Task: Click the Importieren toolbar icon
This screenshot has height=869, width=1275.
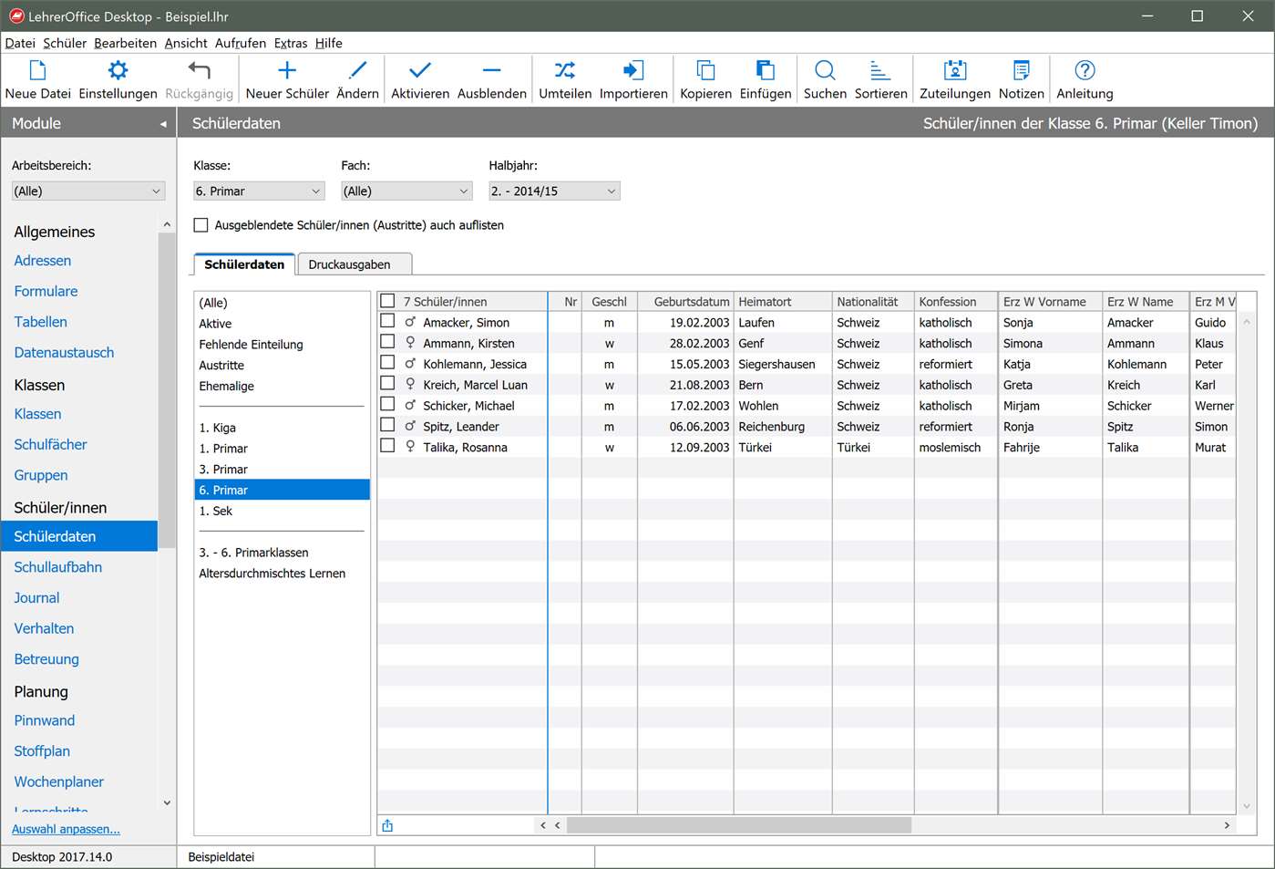Action: 633,71
